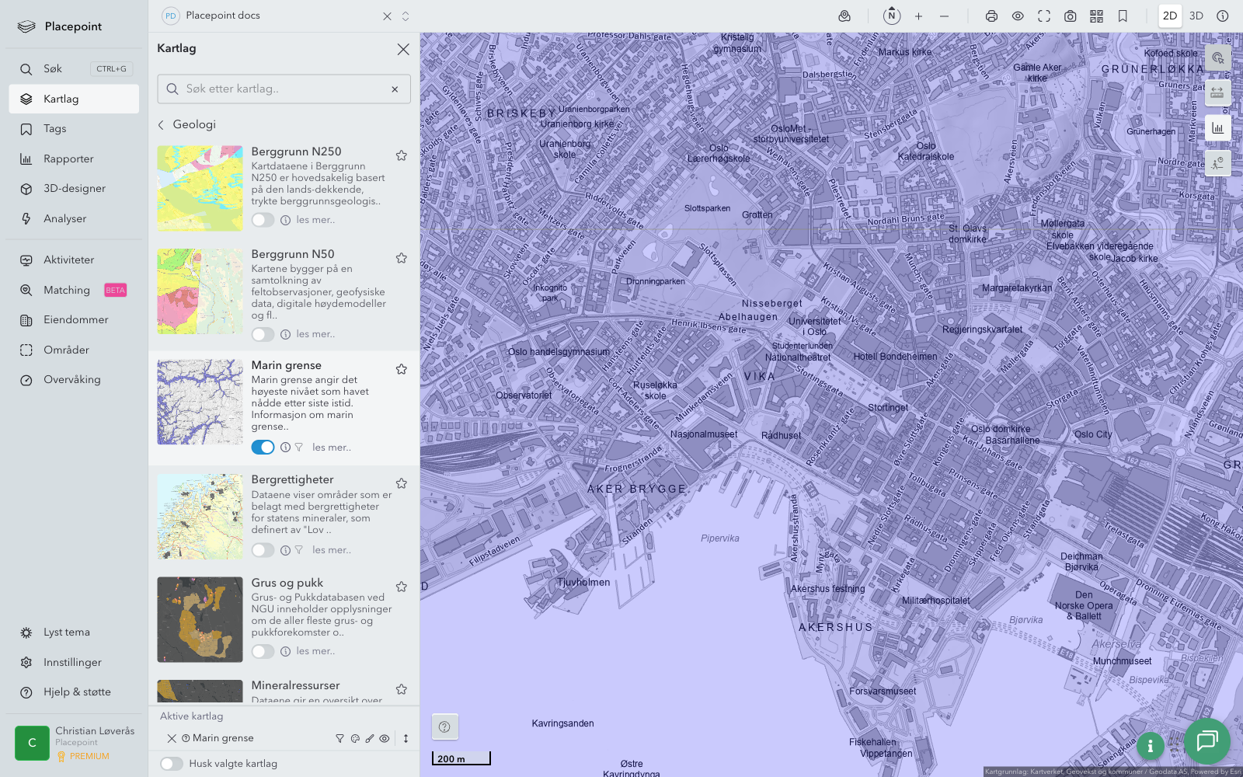Take a map screenshot with camera icon

1070,16
